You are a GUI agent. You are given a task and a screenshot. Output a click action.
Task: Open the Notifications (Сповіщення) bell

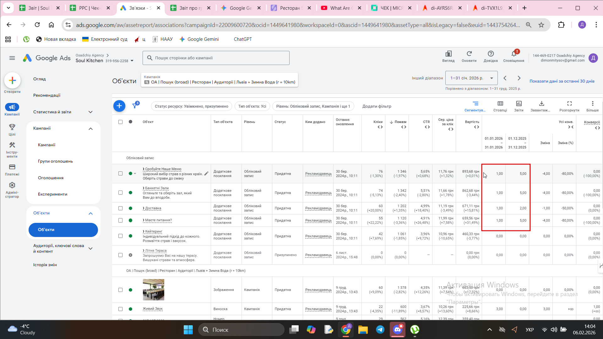(513, 54)
